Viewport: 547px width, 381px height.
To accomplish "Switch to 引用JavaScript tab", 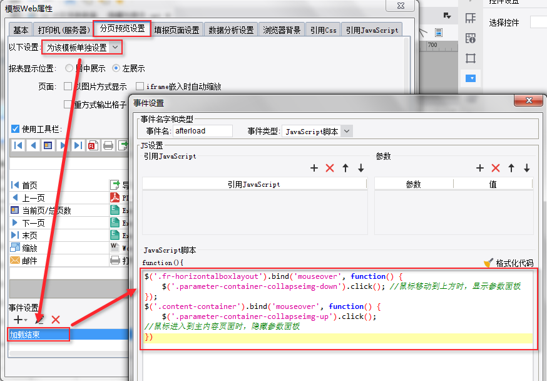I will point(372,30).
